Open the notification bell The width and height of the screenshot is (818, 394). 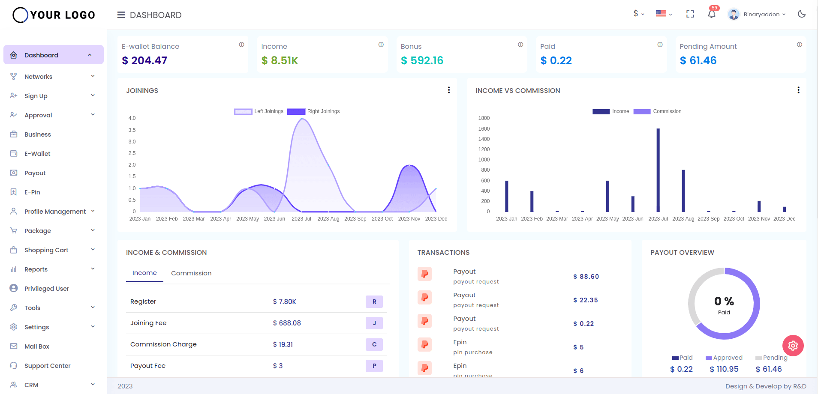[712, 14]
